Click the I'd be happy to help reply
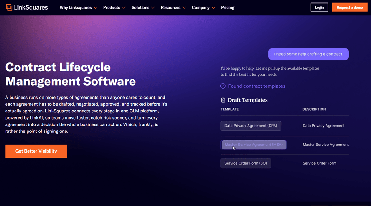 pyautogui.click(x=270, y=71)
